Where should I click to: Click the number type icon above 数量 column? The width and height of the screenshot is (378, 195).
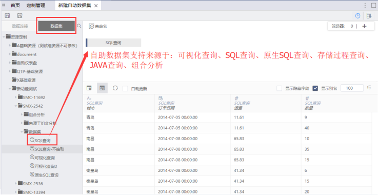[x=307, y=98]
